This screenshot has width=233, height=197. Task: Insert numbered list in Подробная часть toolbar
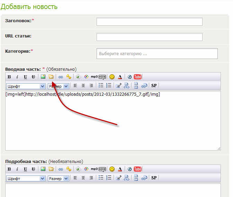[x=109, y=178]
